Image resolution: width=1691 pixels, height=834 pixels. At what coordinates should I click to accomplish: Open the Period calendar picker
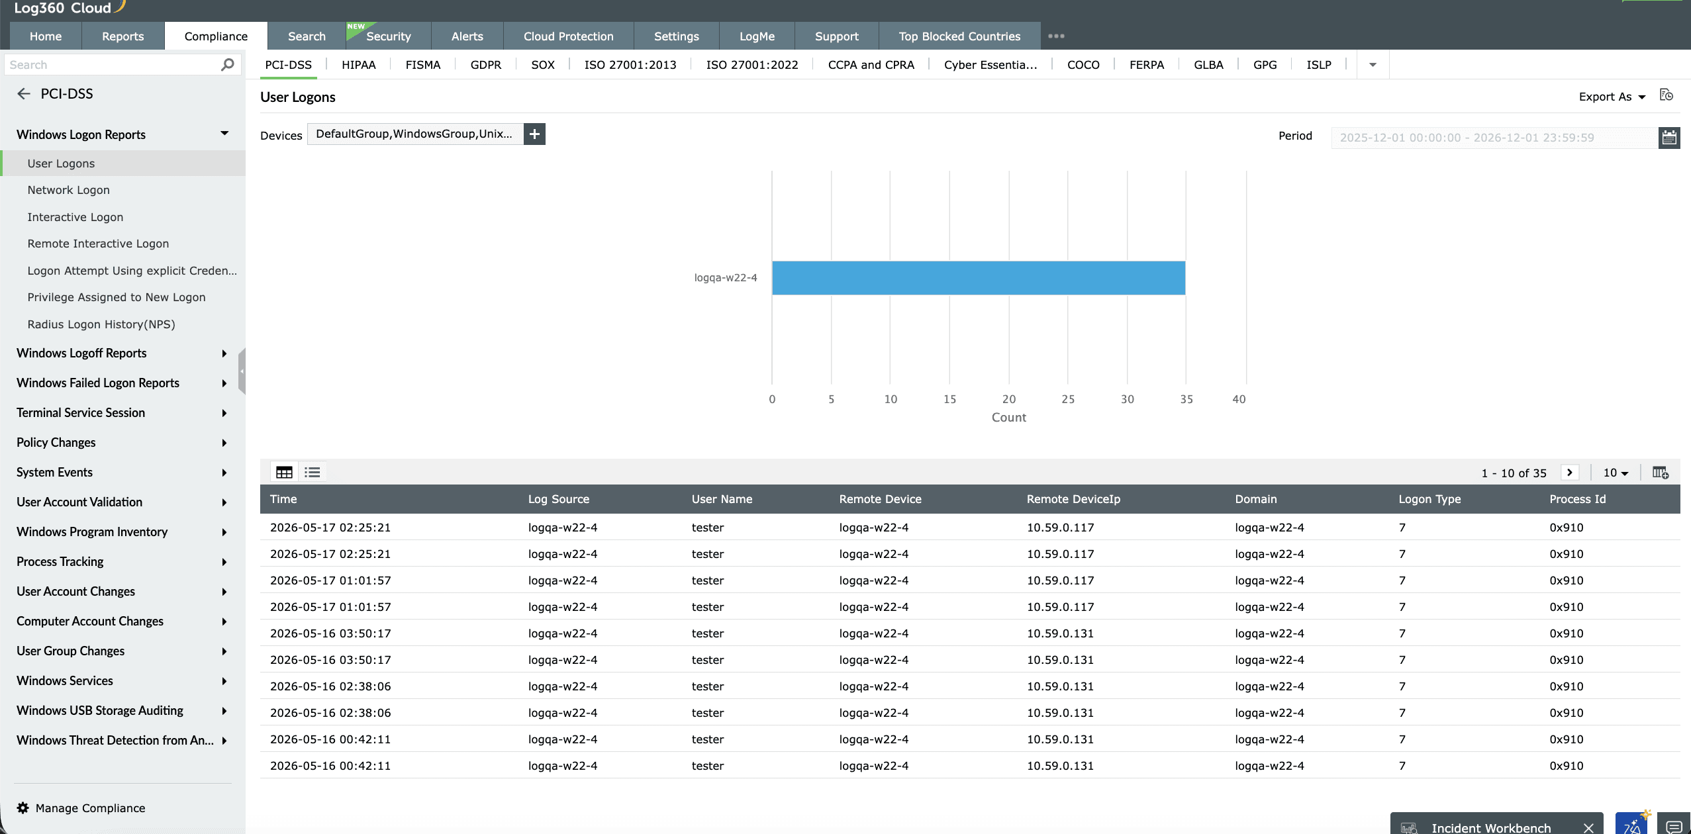[x=1669, y=138]
